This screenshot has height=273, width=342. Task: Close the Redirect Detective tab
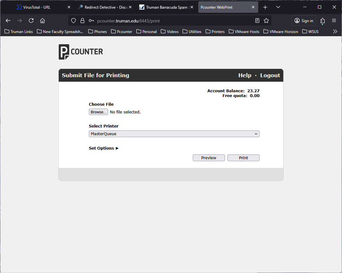click(130, 7)
